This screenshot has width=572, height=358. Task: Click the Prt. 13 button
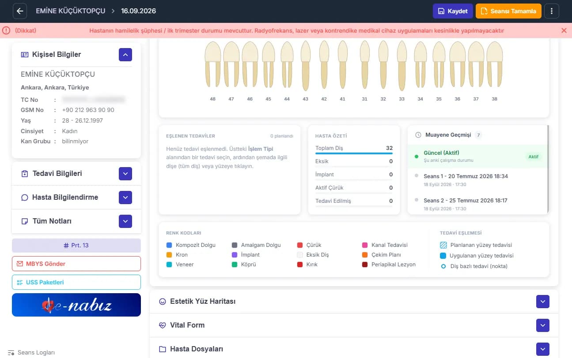pos(76,246)
